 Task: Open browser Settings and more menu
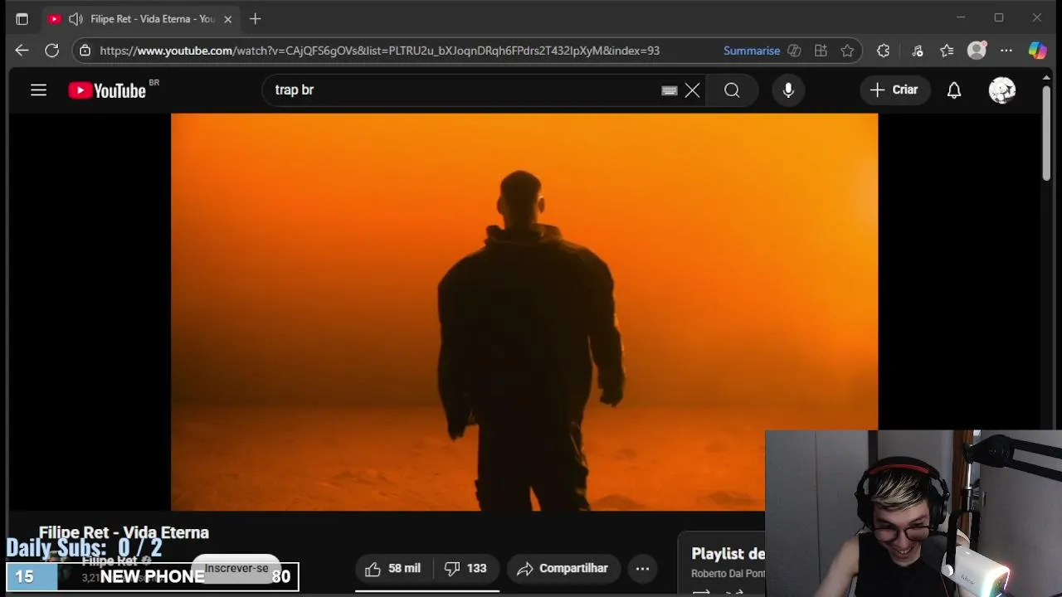click(x=1006, y=51)
